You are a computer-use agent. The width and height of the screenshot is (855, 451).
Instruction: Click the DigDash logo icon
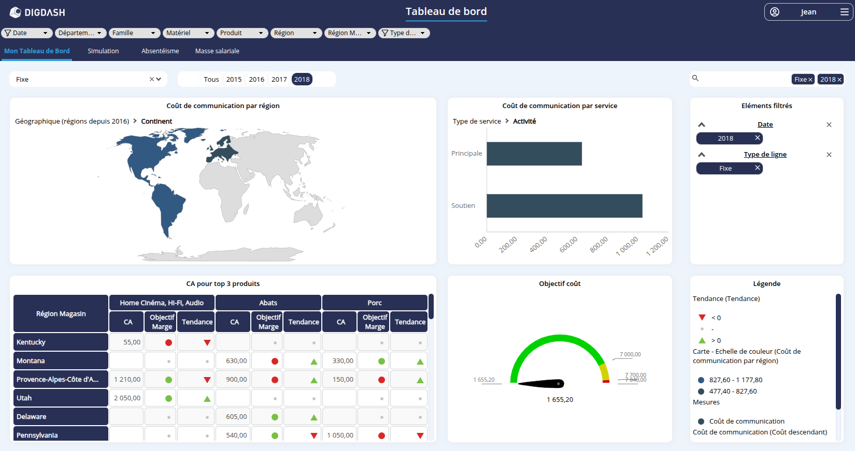pos(16,12)
